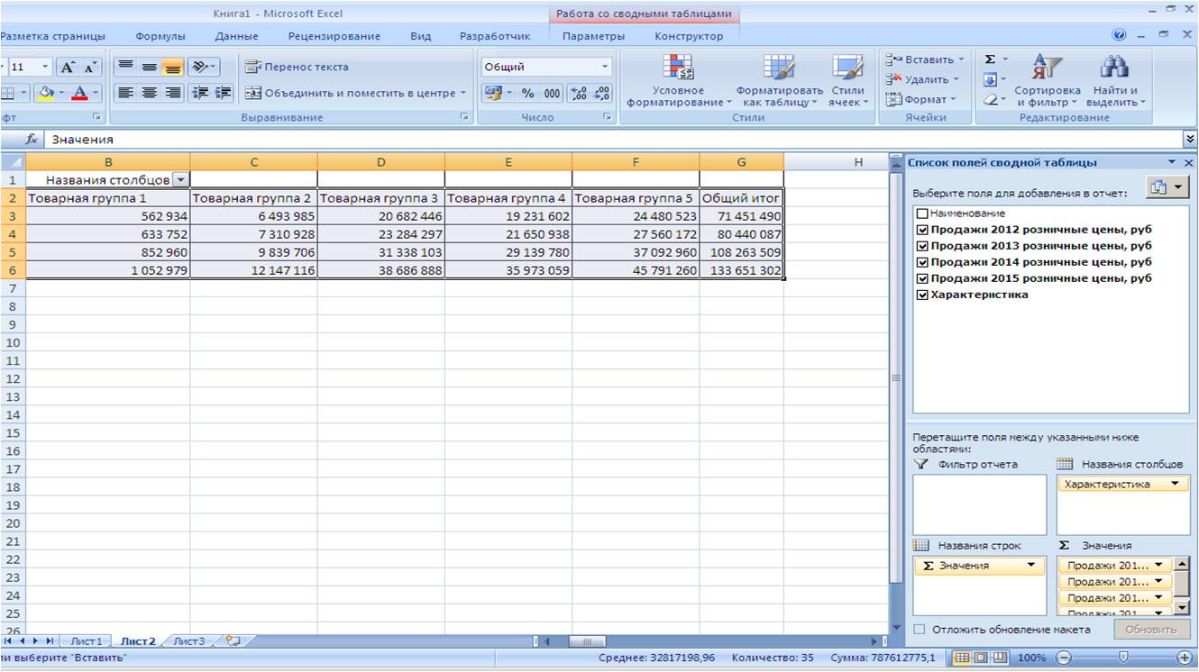This screenshot has height=672, width=1199.
Task: Click the Conditional Formatting icon
Action: [677, 69]
